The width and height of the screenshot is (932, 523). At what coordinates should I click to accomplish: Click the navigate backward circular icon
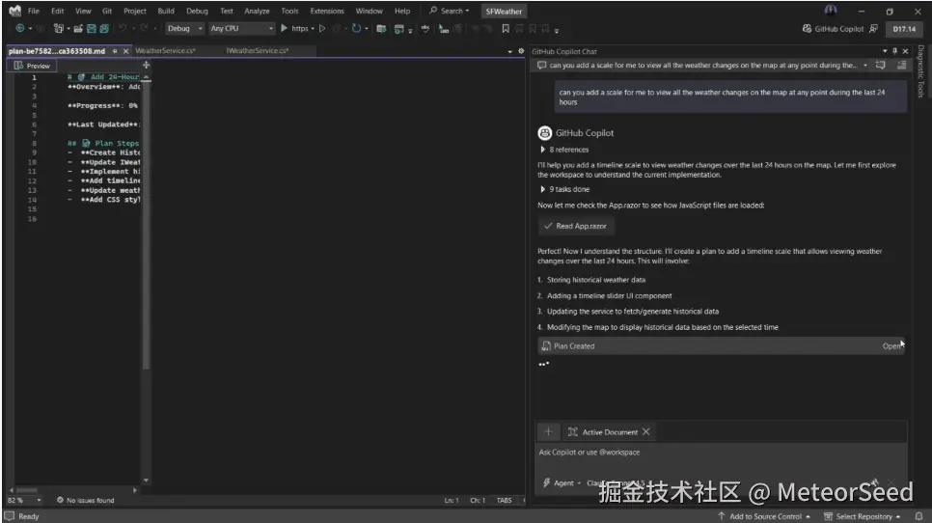click(19, 29)
